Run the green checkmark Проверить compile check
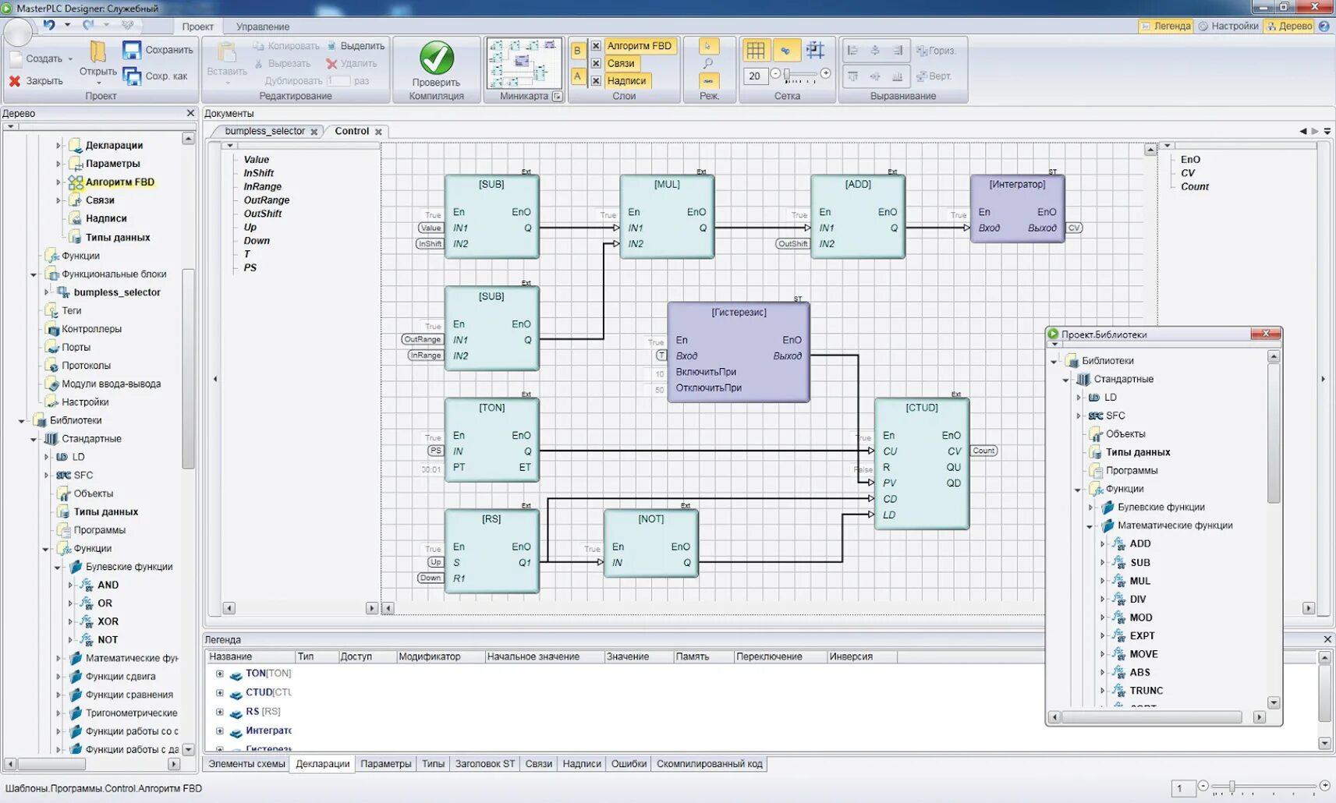Screen dimensions: 1336x803 coord(437,58)
